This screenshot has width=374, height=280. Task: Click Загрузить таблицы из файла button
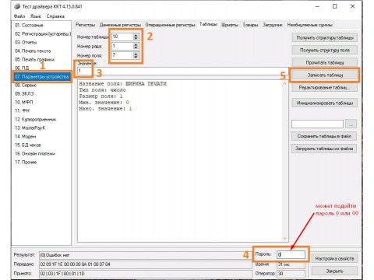click(324, 149)
